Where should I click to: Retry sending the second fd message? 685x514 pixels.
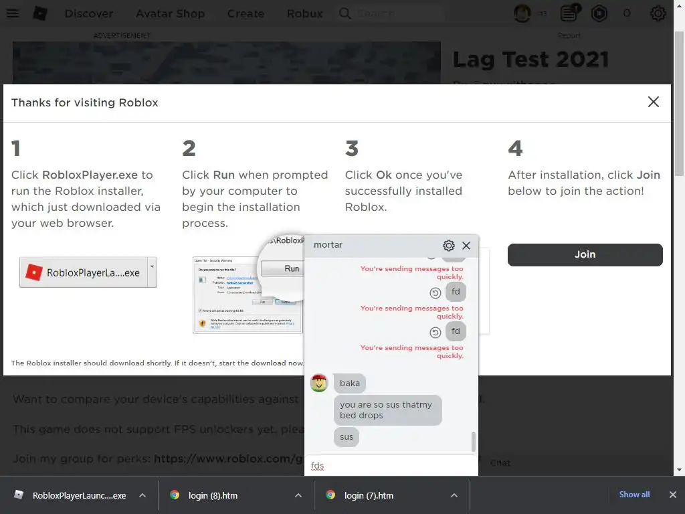pyautogui.click(x=435, y=333)
